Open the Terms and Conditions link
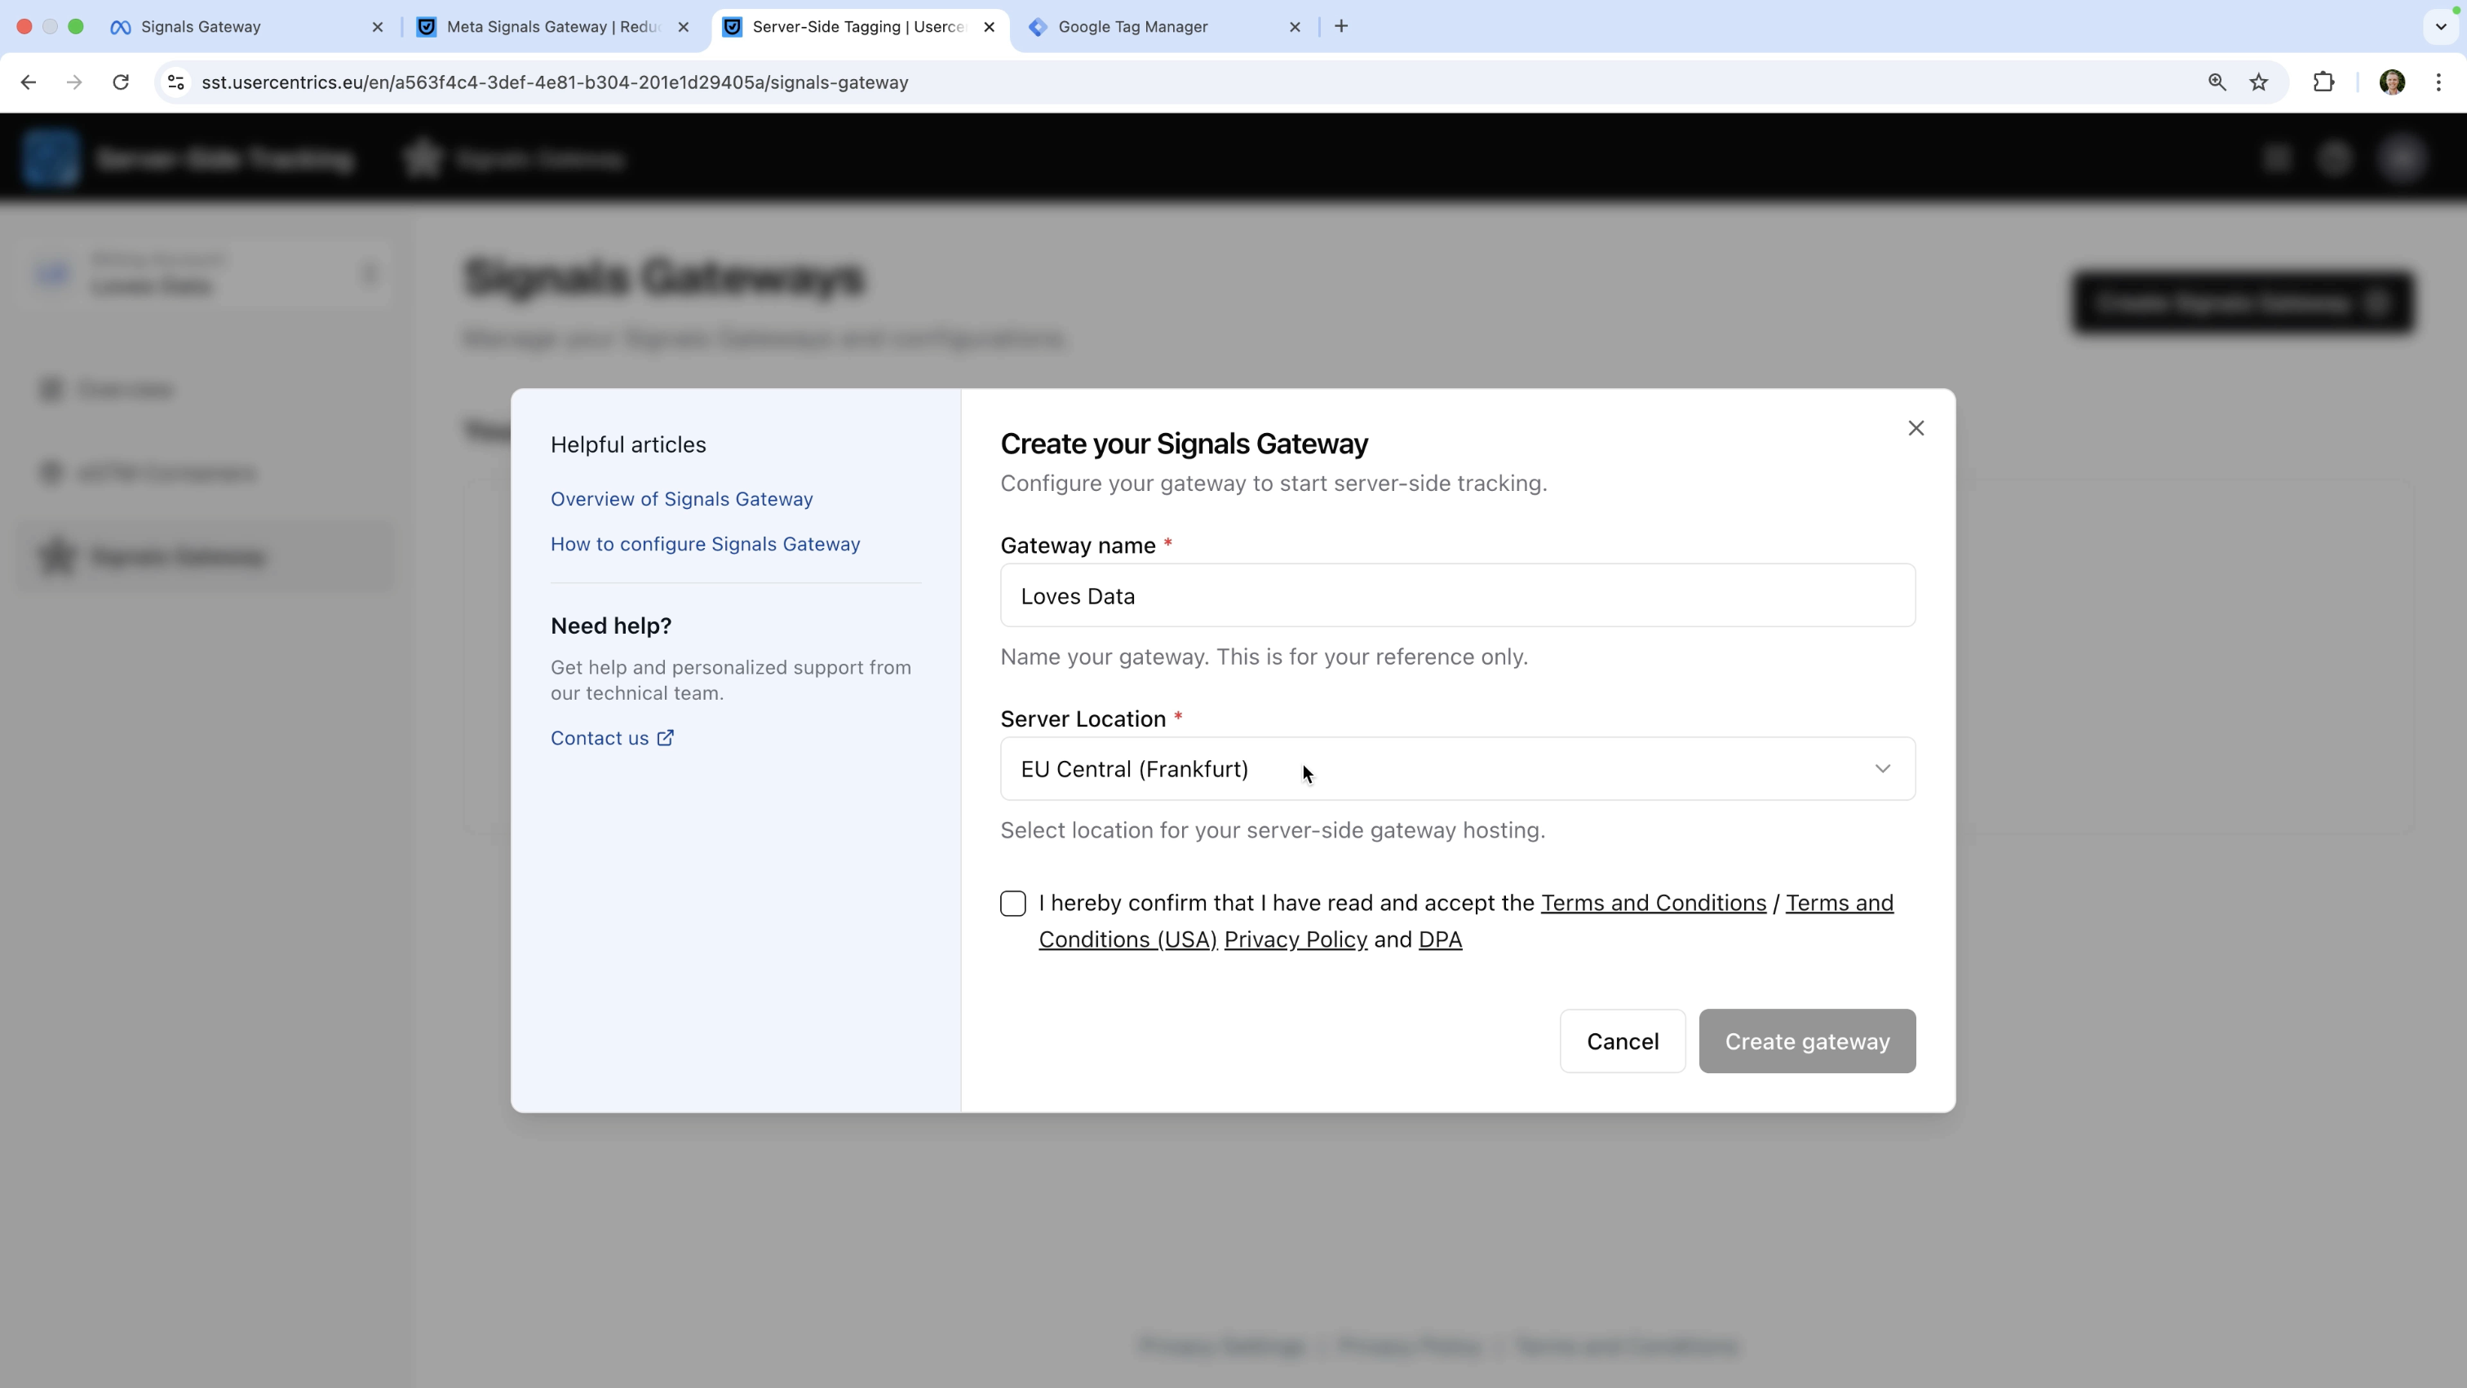Viewport: 2467px width, 1388px height. 1653,903
